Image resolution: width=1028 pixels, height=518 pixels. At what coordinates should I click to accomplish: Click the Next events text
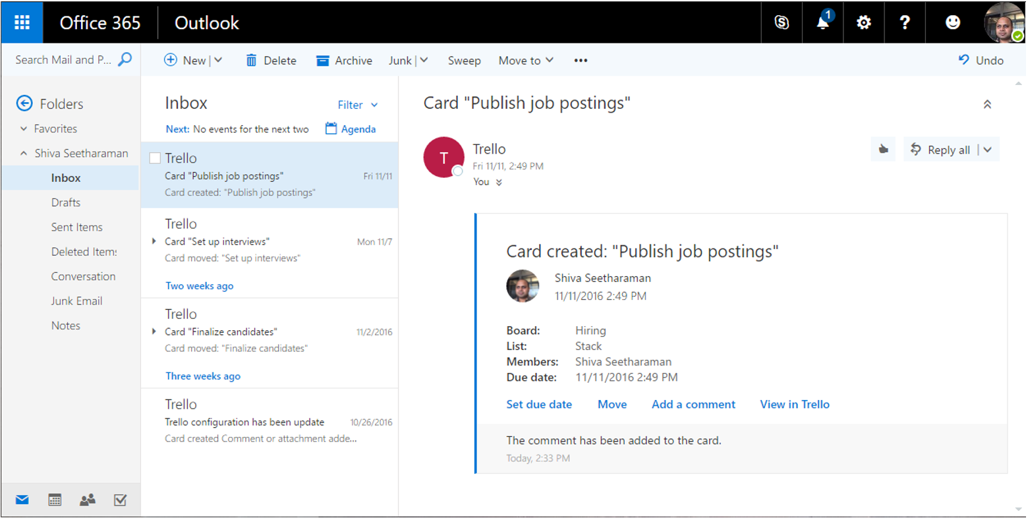[237, 129]
